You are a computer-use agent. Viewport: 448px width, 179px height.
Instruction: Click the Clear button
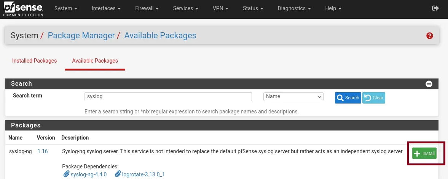[374, 98]
